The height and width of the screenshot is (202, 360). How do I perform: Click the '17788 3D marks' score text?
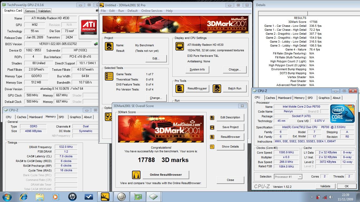tap(163, 160)
